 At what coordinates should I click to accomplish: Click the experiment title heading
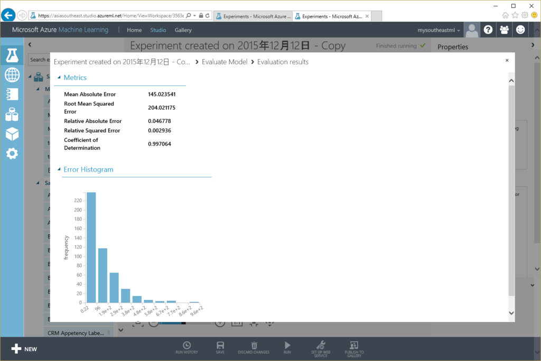238,45
